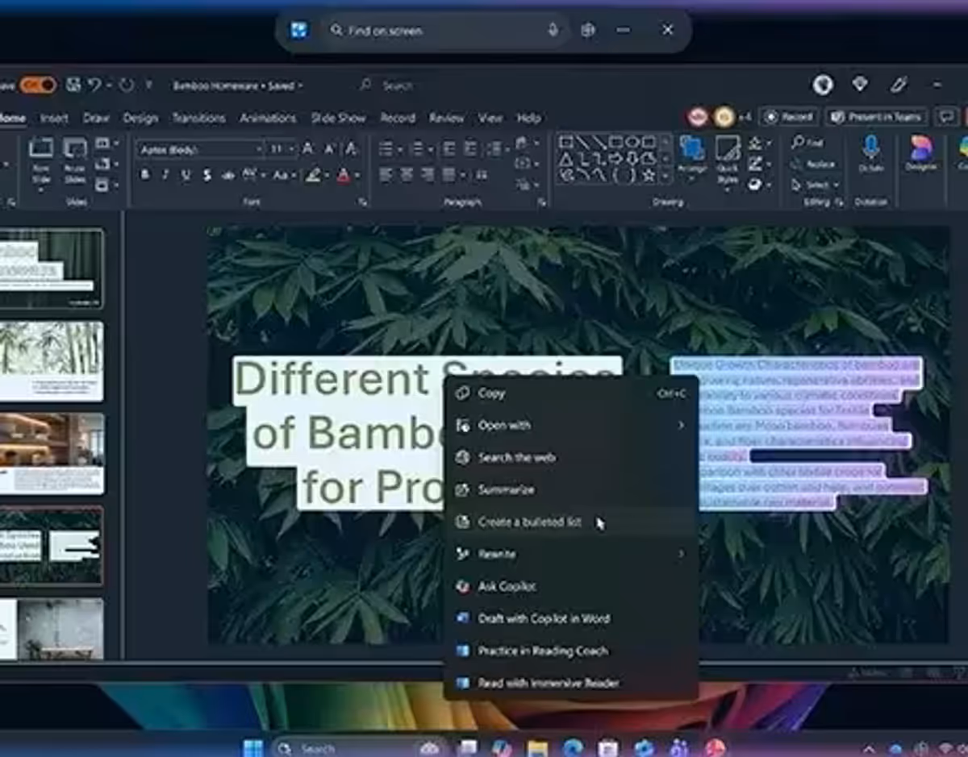Screen dimensions: 968x757
Task: Click the Undo arrow icon
Action: click(94, 85)
